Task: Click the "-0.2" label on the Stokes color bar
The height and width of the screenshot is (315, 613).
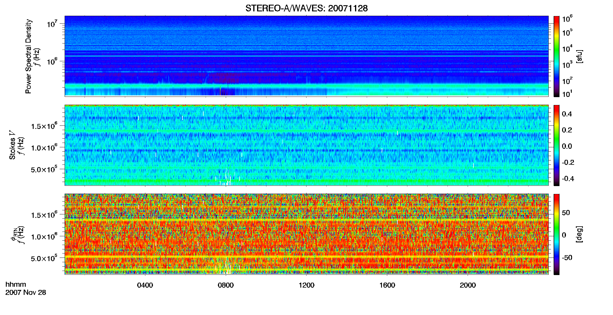Action: click(x=568, y=162)
